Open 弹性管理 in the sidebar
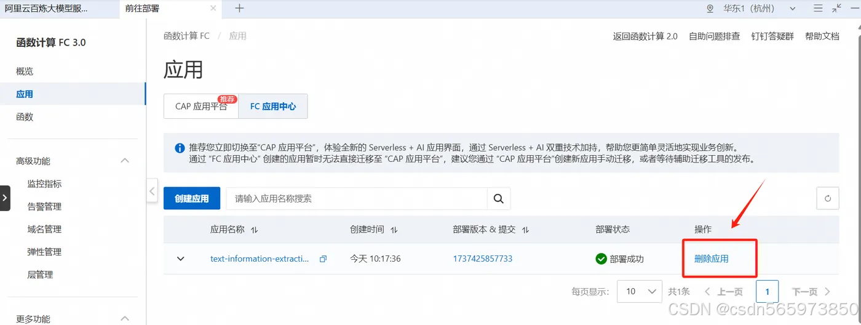Image resolution: width=861 pixels, height=325 pixels. point(44,252)
